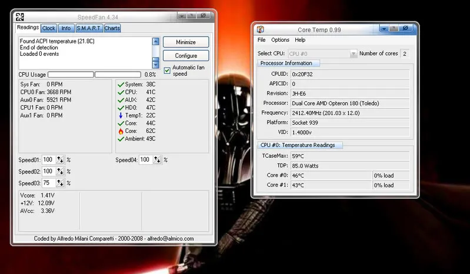This screenshot has height=274, width=470.
Task: Click the Speed01 up/down stepper arrows
Action: coord(60,160)
